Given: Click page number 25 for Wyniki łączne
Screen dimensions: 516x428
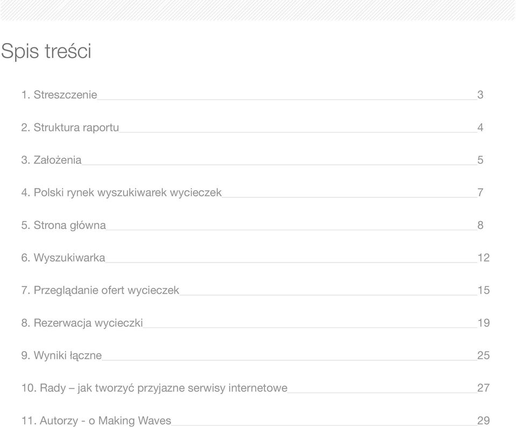Looking at the screenshot, I should [483, 355].
